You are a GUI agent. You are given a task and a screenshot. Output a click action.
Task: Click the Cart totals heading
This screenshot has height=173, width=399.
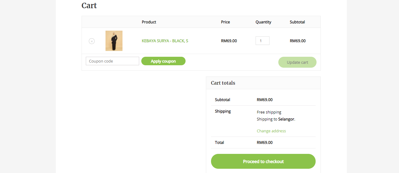point(223,83)
